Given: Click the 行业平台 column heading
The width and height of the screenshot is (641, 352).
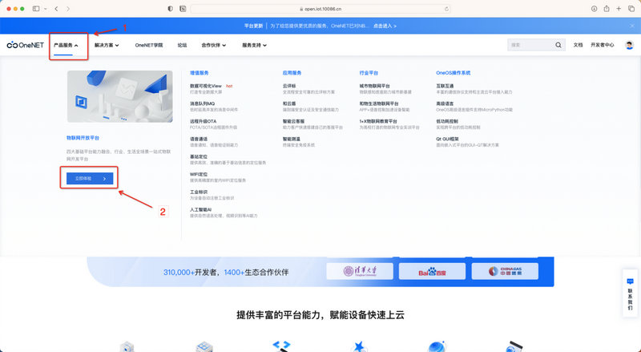Looking at the screenshot, I should pyautogui.click(x=369, y=73).
